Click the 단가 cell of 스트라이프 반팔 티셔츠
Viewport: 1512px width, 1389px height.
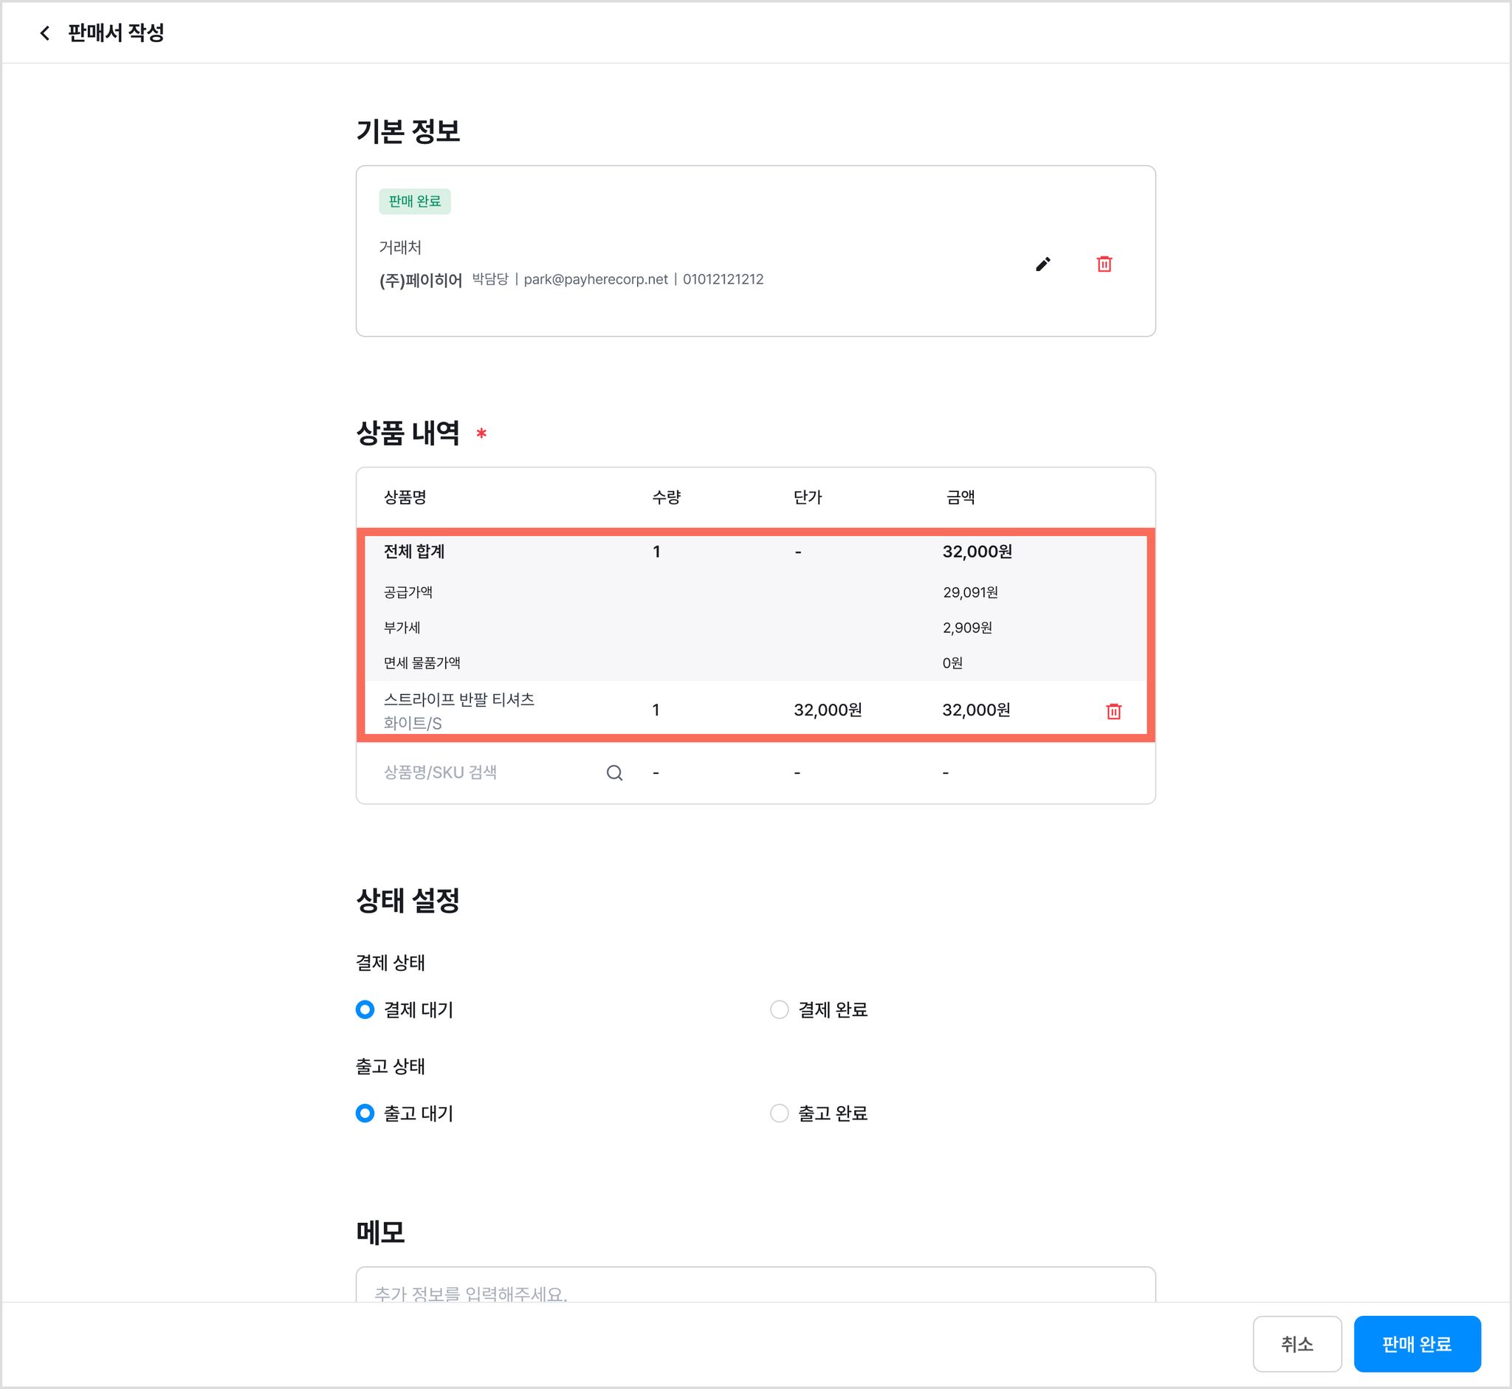click(828, 710)
